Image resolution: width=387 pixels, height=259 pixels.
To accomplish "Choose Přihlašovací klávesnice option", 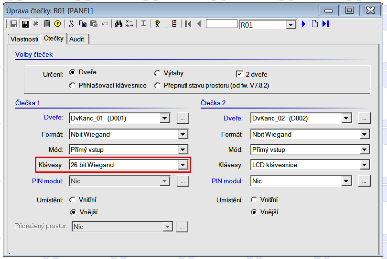I will (x=73, y=86).
